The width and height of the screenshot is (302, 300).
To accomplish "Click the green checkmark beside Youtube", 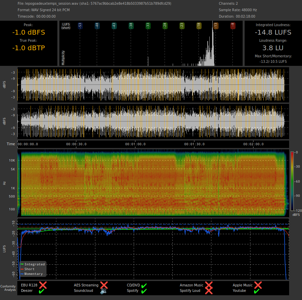I will [x=257, y=291].
